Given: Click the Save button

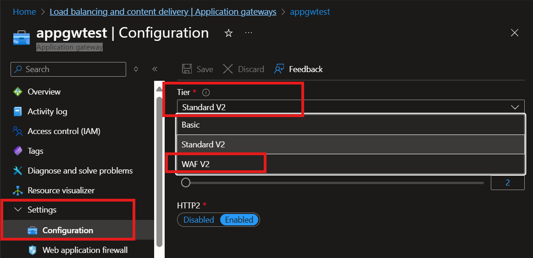Looking at the screenshot, I should [198, 69].
